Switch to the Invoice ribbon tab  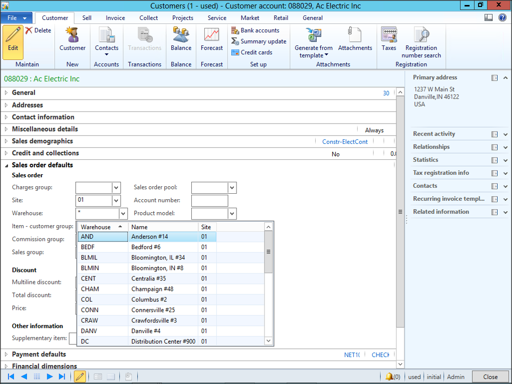(115, 18)
